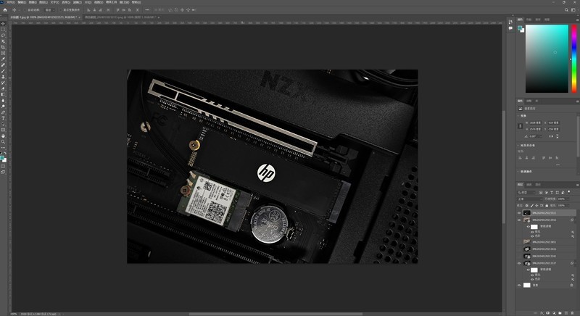Select the layer thumbnail ending in 3636
Screen dimensions: 580x316
pyautogui.click(x=527, y=249)
